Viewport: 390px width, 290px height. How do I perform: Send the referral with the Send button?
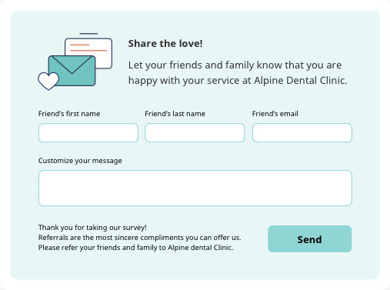(x=310, y=239)
